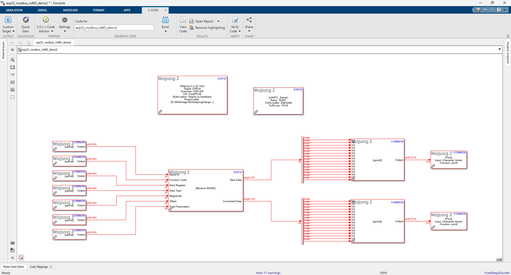Viewport: 511px width, 275px height.
Task: Collapse the toolstrip ribbon
Action: click(x=508, y=36)
